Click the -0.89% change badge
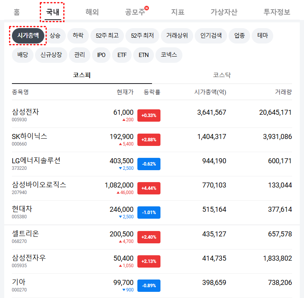304x298 pixels. [149, 286]
